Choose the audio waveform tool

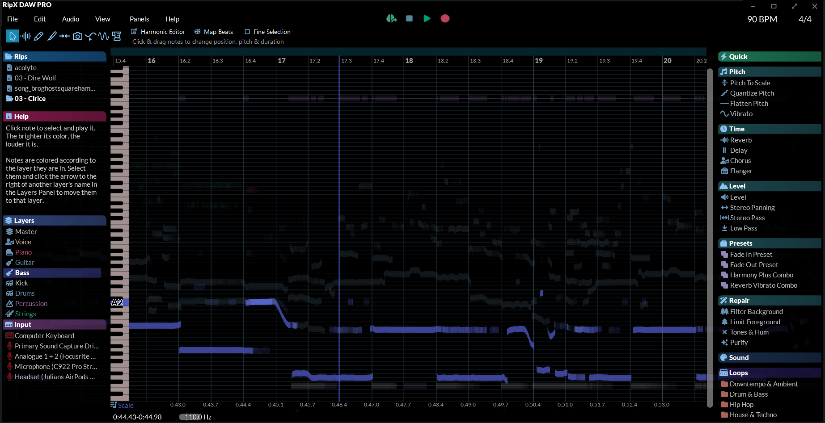tap(26, 36)
